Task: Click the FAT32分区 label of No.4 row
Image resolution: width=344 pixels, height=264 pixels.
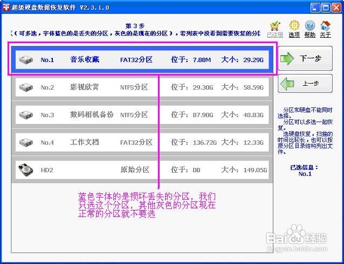Action: (x=136, y=143)
